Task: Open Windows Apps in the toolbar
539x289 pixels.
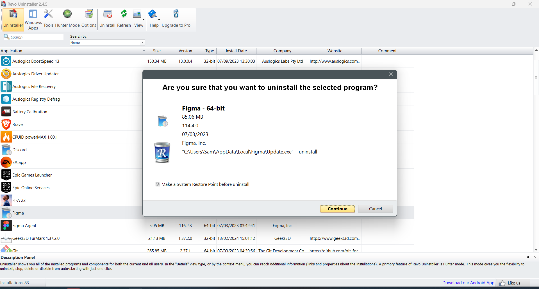Action: (x=33, y=19)
